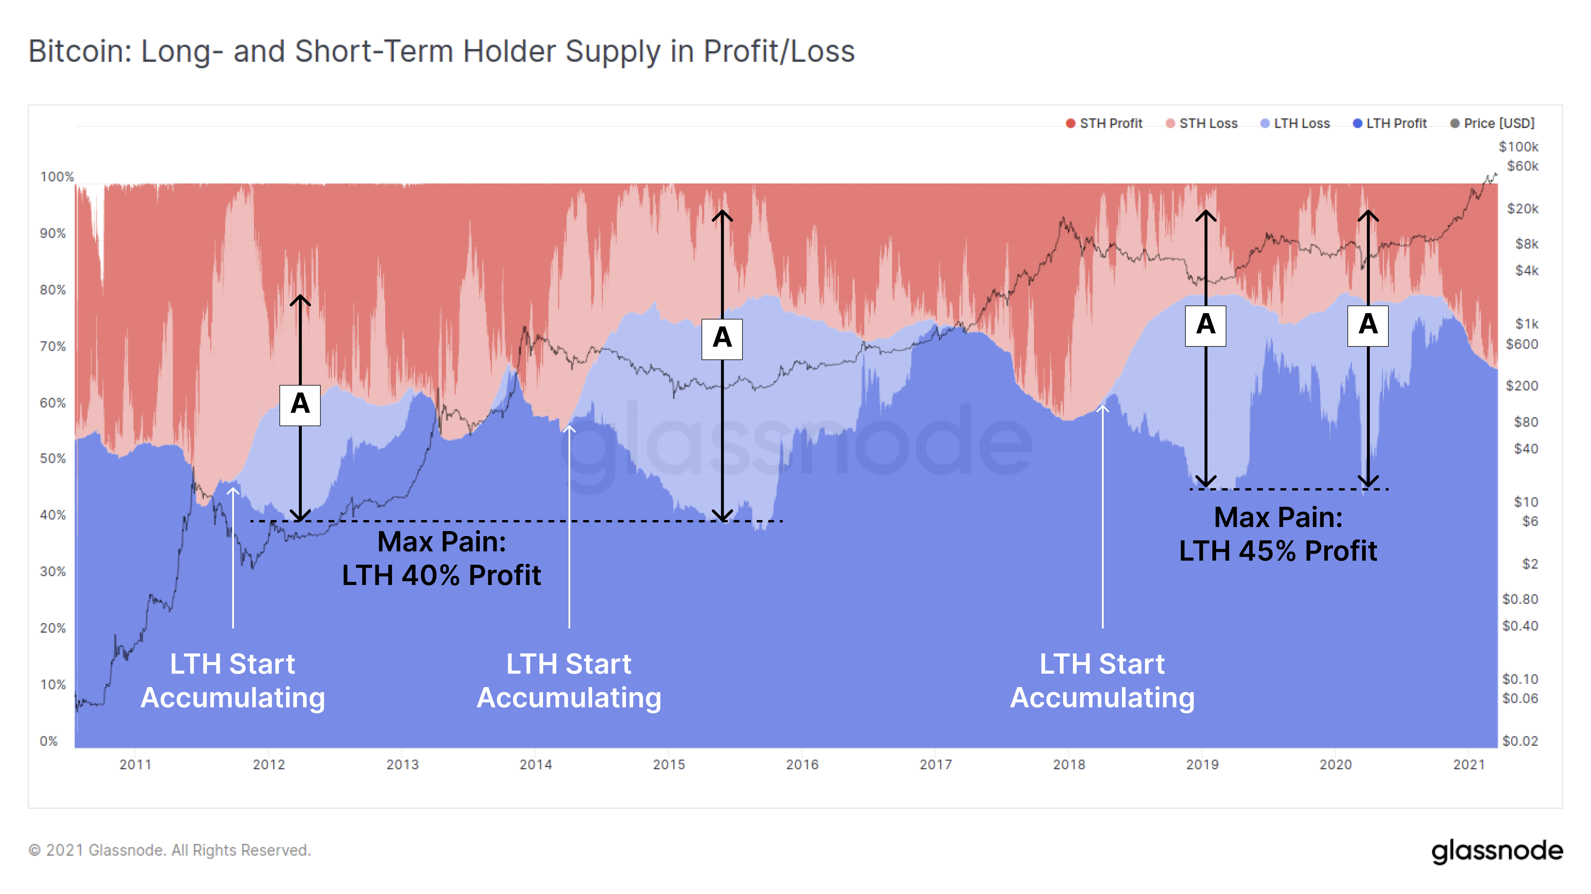The width and height of the screenshot is (1591, 894).
Task: Click the Glassnode copyright notice
Action: coord(170,850)
